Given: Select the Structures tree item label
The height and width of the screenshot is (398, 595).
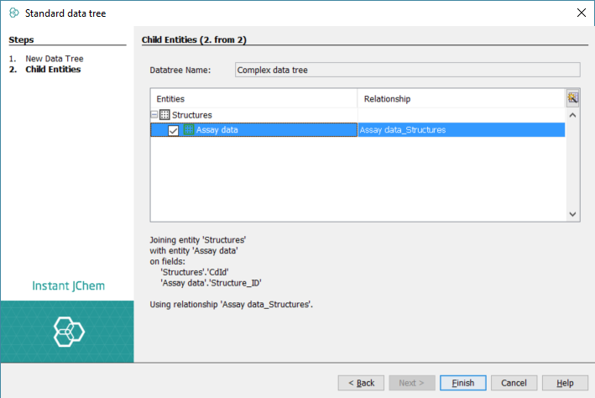Looking at the screenshot, I should point(192,115).
